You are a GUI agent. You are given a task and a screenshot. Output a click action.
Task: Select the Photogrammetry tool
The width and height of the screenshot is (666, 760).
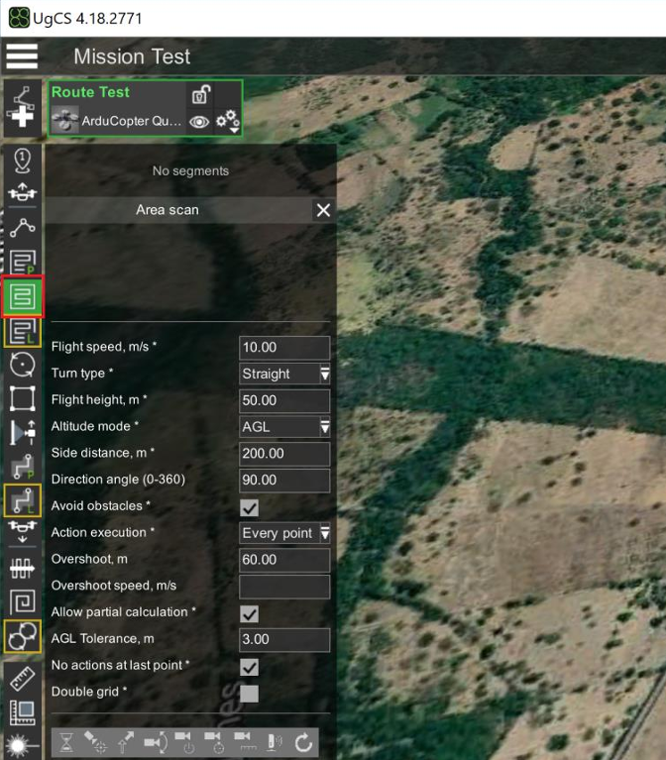tap(22, 262)
